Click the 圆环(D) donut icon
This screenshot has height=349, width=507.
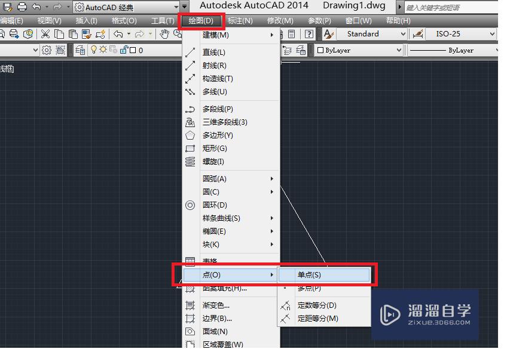click(x=190, y=205)
